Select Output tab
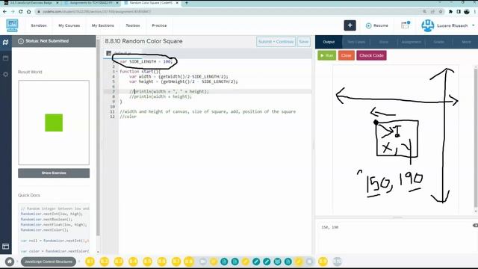The height and width of the screenshot is (269, 478). coord(329,42)
